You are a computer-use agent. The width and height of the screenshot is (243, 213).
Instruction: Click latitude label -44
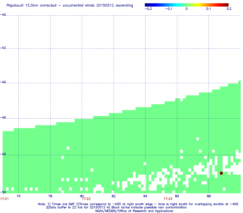3,82
